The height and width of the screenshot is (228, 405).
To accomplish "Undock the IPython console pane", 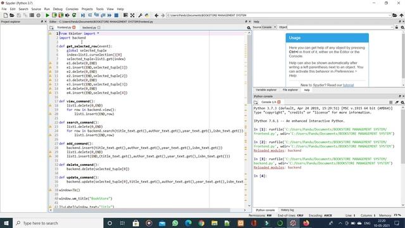I will (x=400, y=96).
